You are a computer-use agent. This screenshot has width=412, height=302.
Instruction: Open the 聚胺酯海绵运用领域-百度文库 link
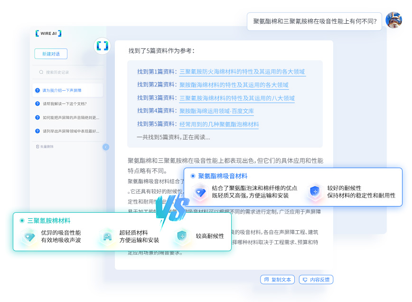tap(216, 111)
